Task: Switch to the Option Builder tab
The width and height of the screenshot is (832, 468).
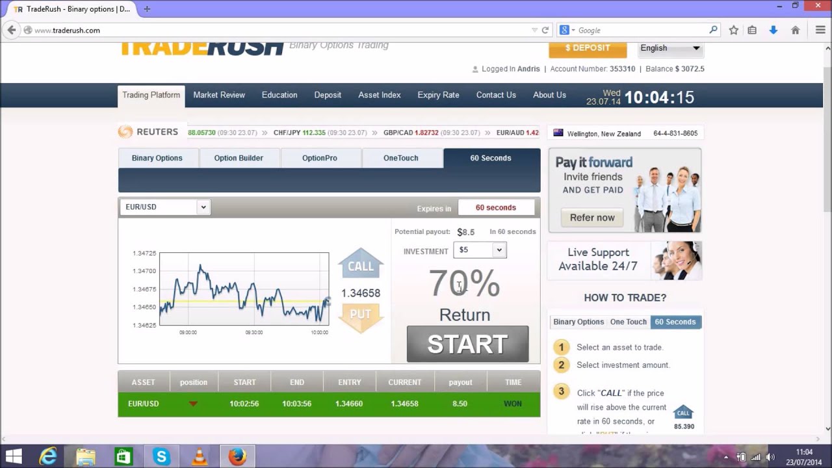Action: click(x=239, y=158)
